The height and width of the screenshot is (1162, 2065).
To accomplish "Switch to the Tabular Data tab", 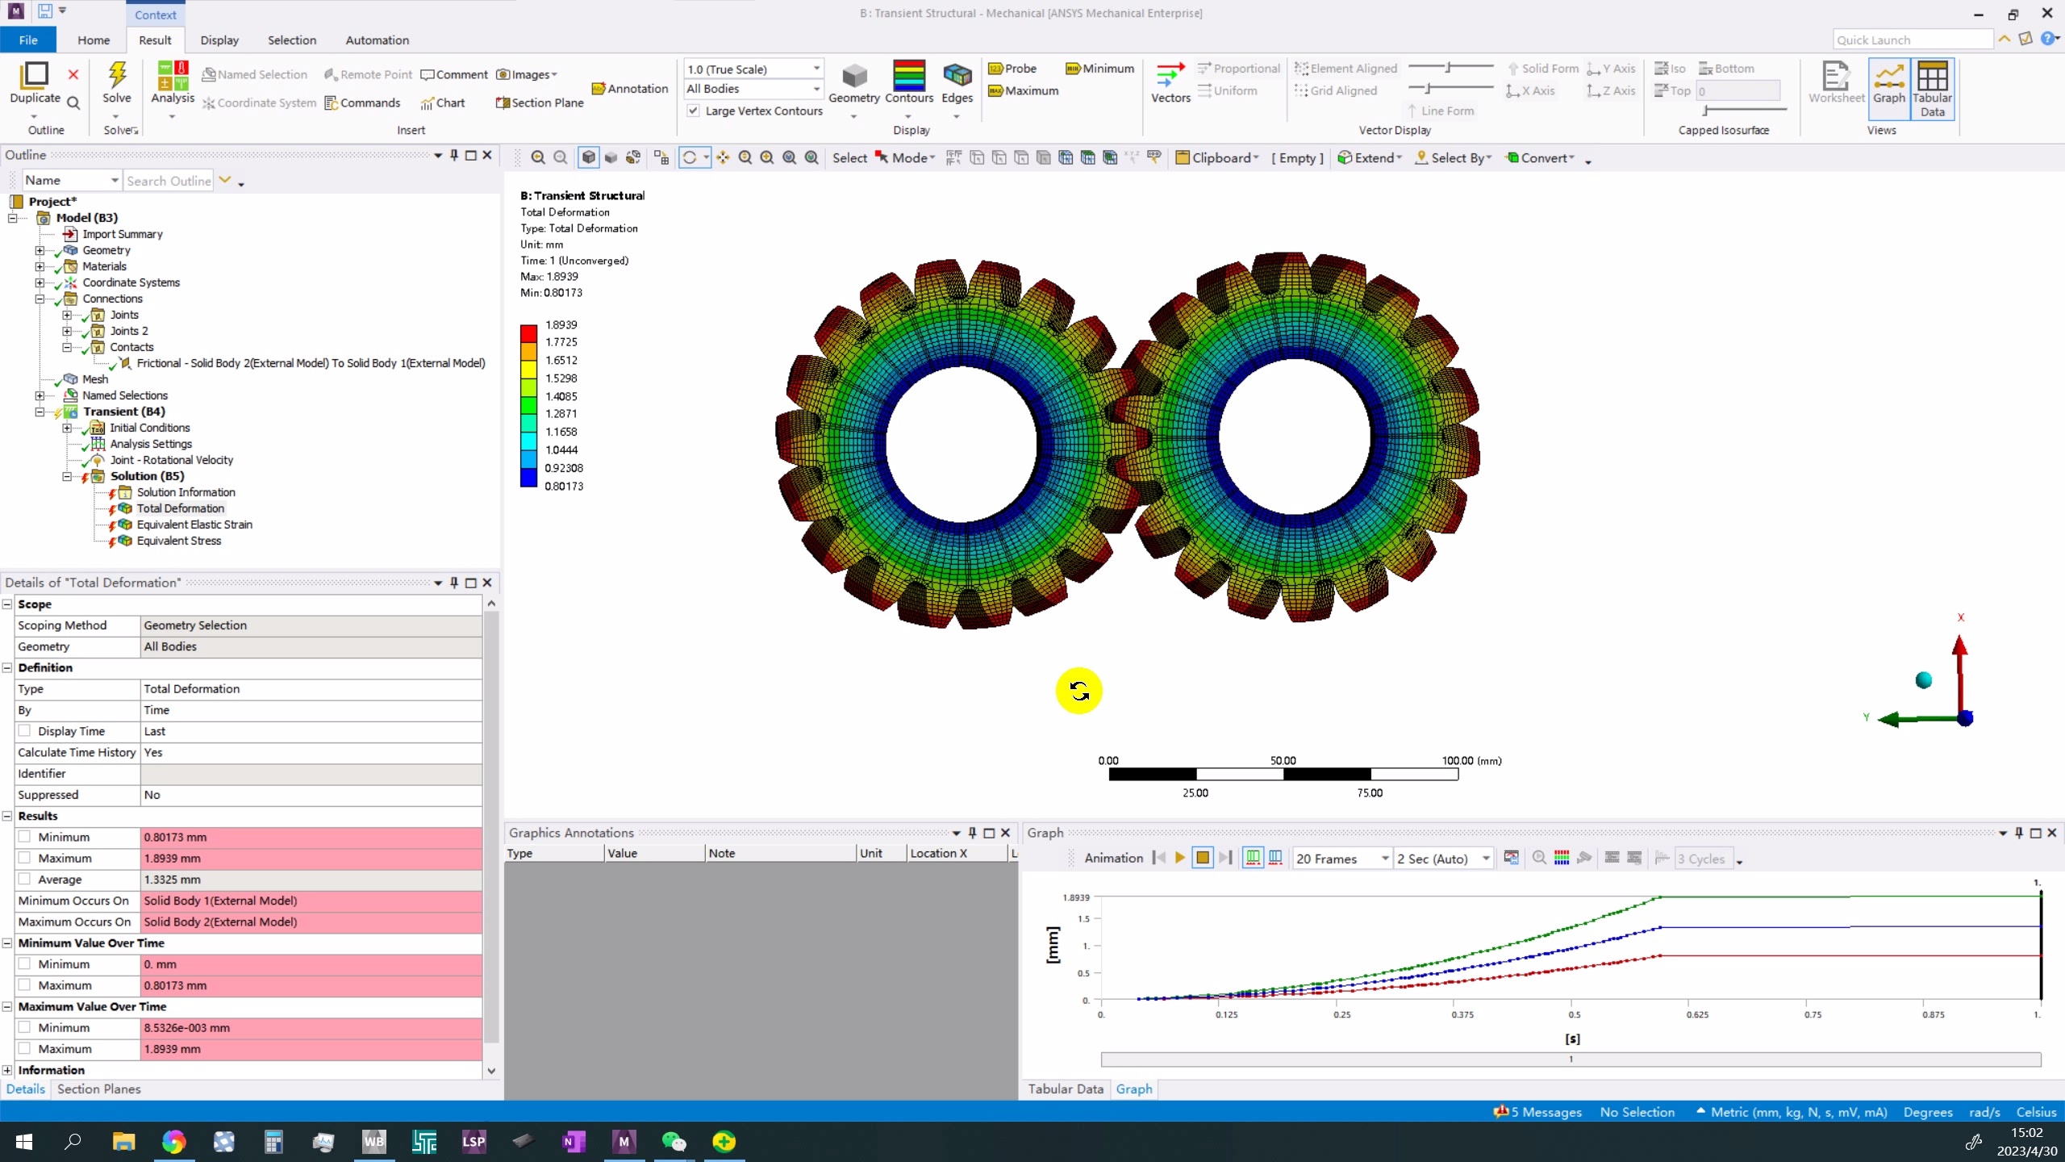I will click(1065, 1089).
